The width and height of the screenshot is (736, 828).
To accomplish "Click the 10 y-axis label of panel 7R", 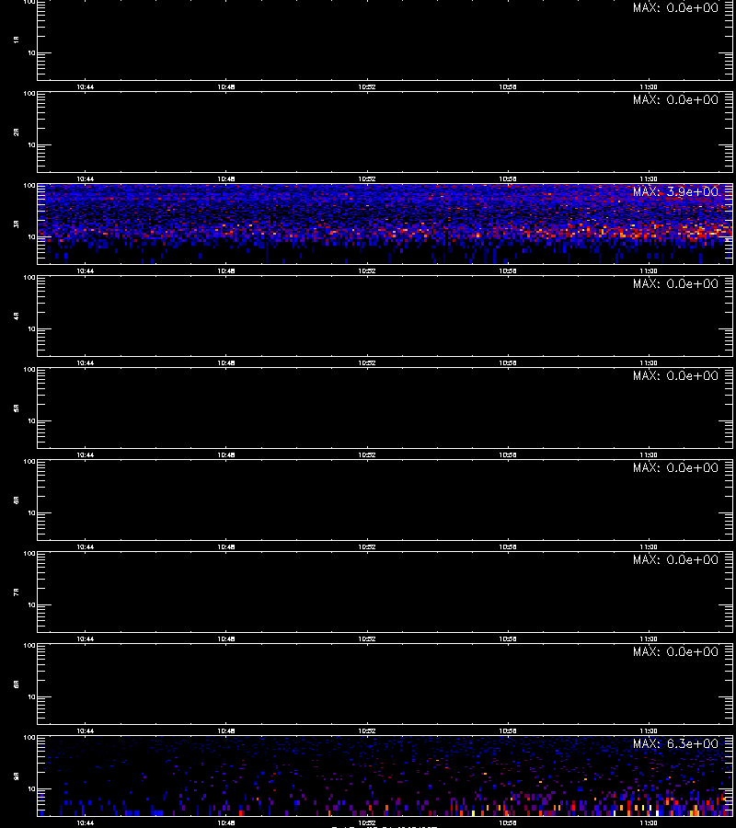I will [x=31, y=604].
